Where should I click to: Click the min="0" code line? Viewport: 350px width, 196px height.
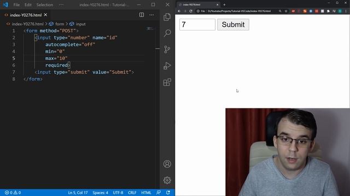click(x=55, y=51)
